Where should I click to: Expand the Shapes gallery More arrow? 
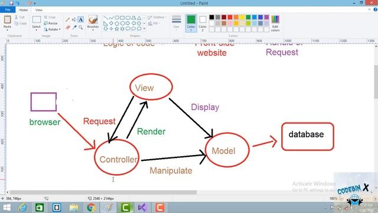pyautogui.click(x=144, y=29)
